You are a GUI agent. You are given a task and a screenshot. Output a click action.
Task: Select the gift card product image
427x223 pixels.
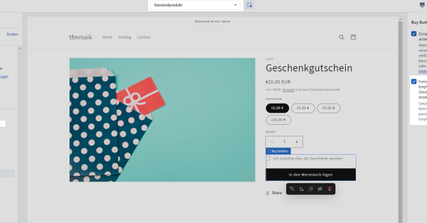162,120
